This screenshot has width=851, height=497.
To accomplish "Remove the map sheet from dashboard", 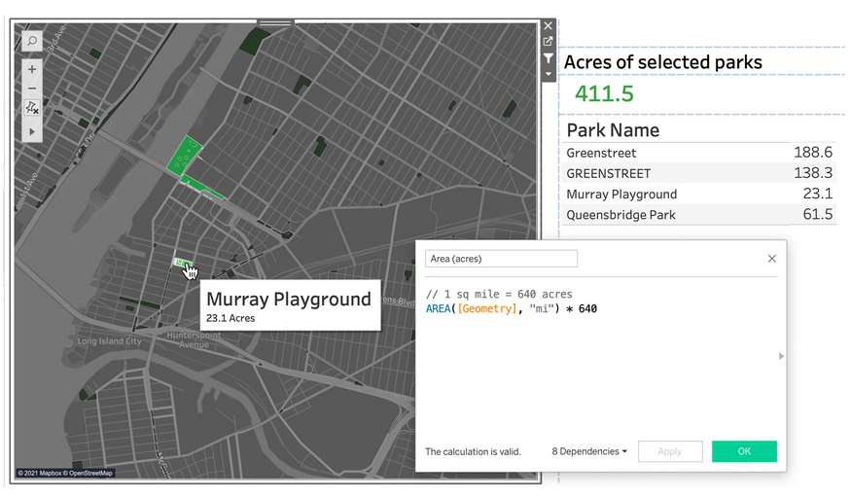I will pyautogui.click(x=548, y=26).
